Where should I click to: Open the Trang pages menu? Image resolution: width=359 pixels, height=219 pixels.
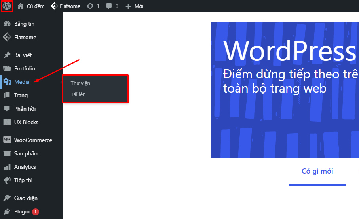(x=21, y=95)
